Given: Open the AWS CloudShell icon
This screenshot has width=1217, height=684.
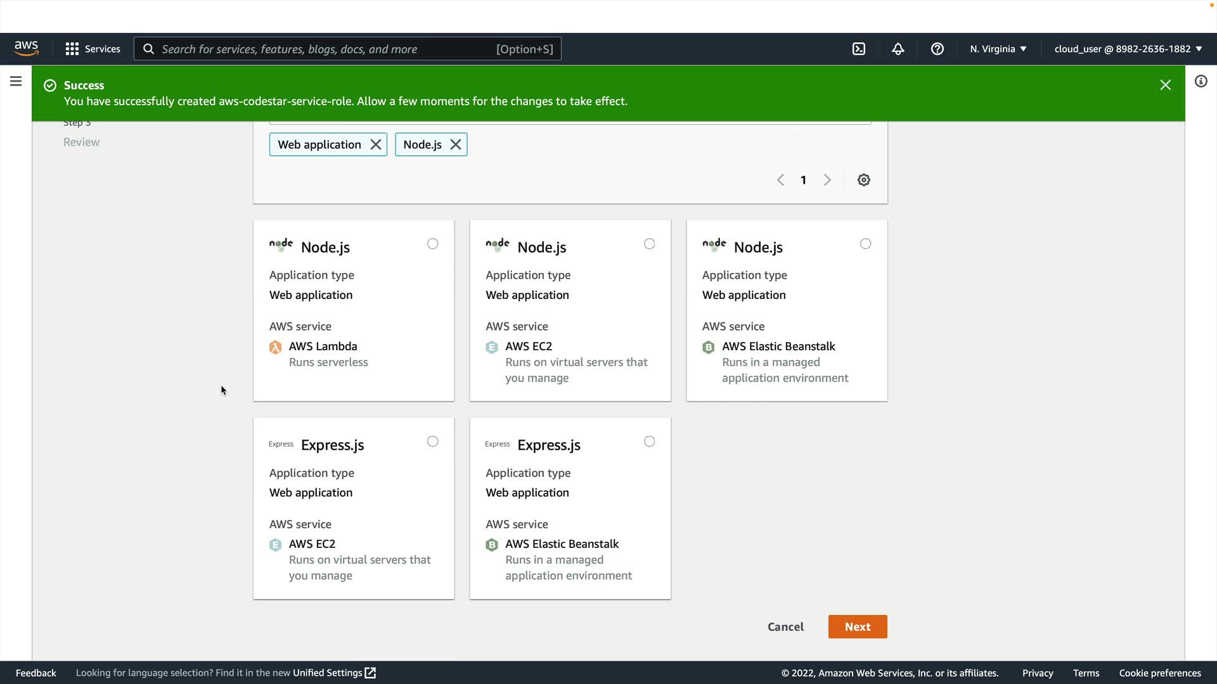Looking at the screenshot, I should click(859, 49).
